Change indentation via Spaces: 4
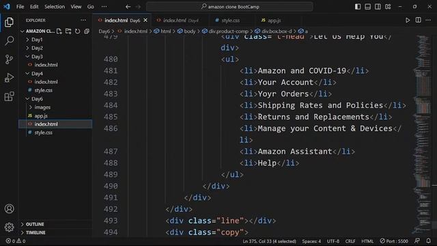This screenshot has width=437, height=246. (x=311, y=241)
